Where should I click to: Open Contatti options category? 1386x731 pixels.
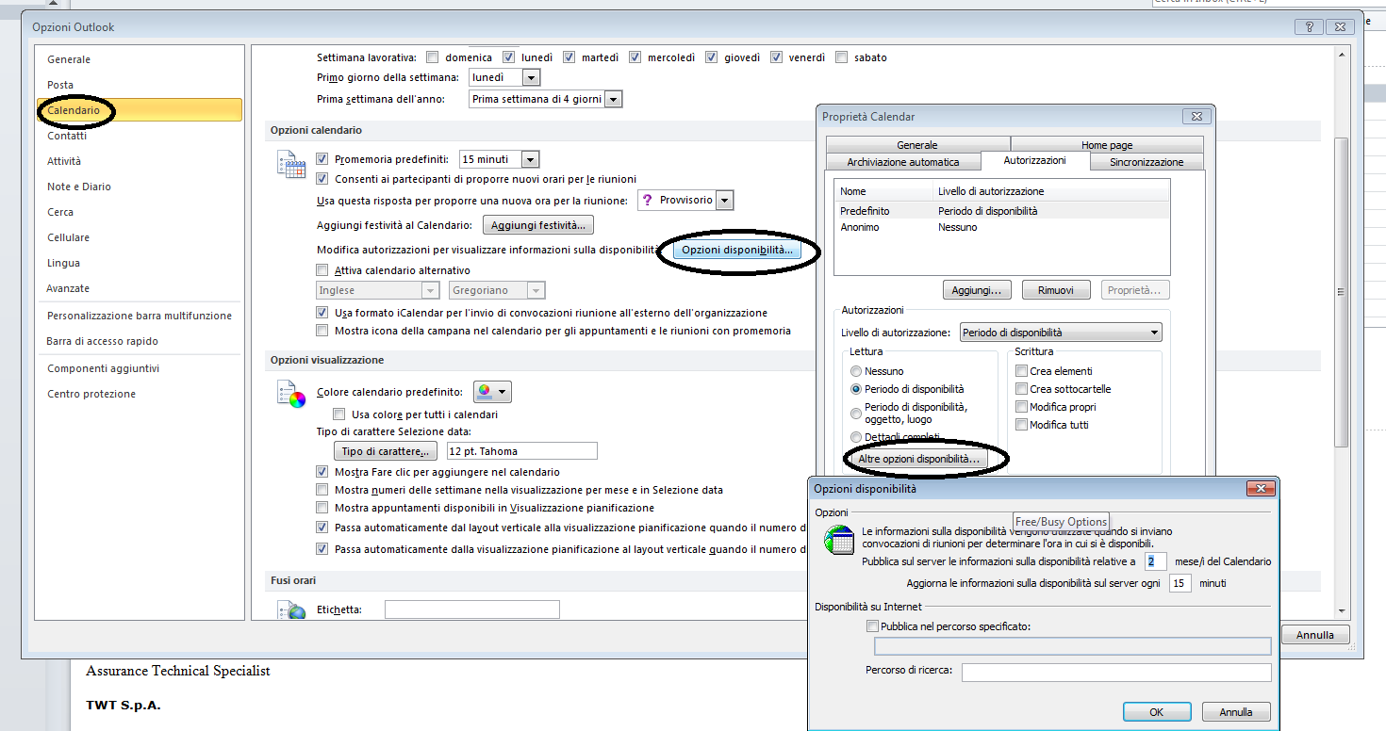tap(140, 136)
